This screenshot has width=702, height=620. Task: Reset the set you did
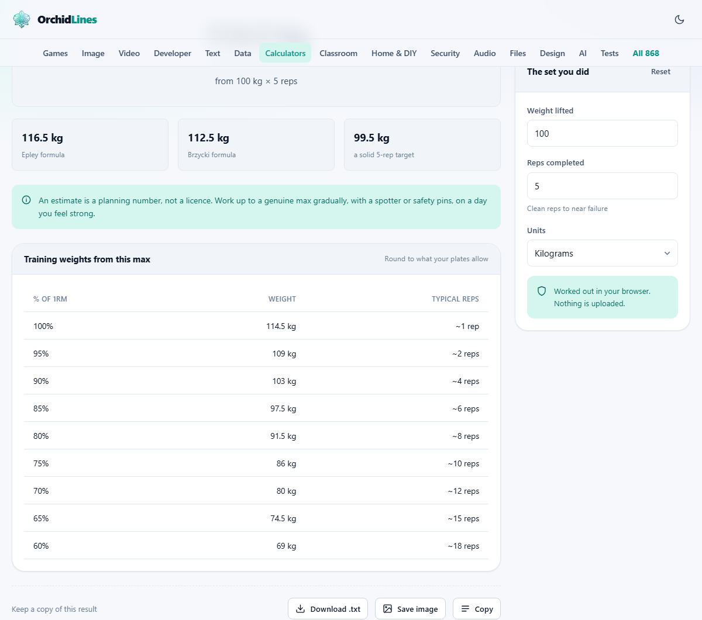pyautogui.click(x=660, y=72)
